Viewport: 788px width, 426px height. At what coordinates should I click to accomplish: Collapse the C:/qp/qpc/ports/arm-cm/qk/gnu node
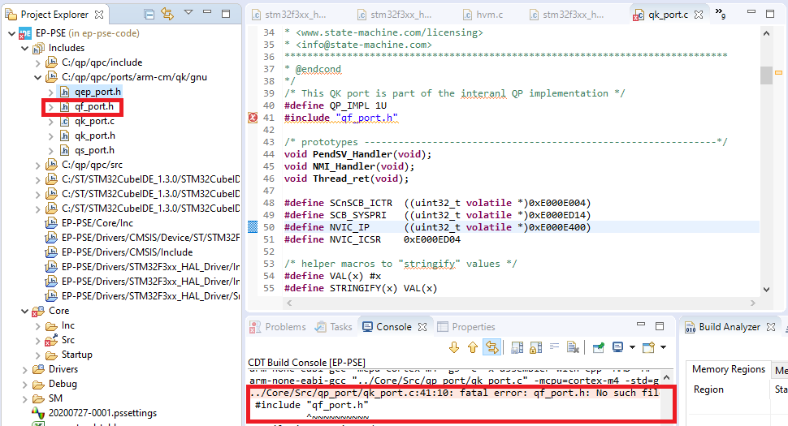[x=37, y=77]
